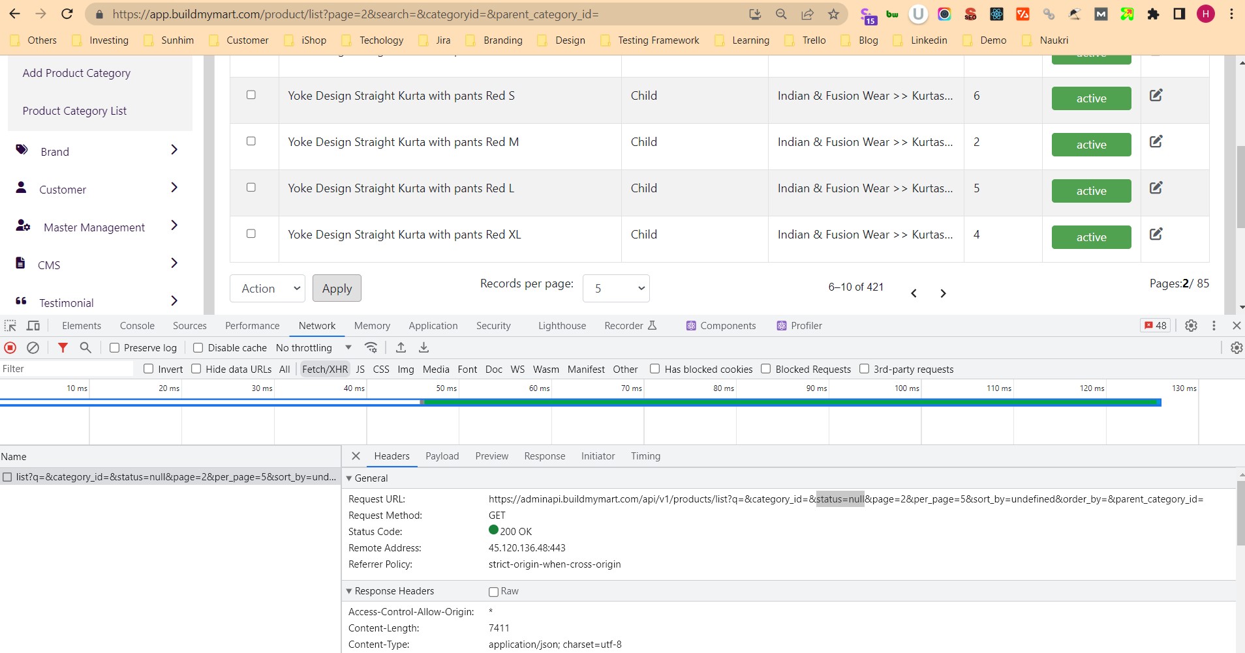Open Records per page dropdown
The image size is (1245, 653).
click(x=616, y=288)
